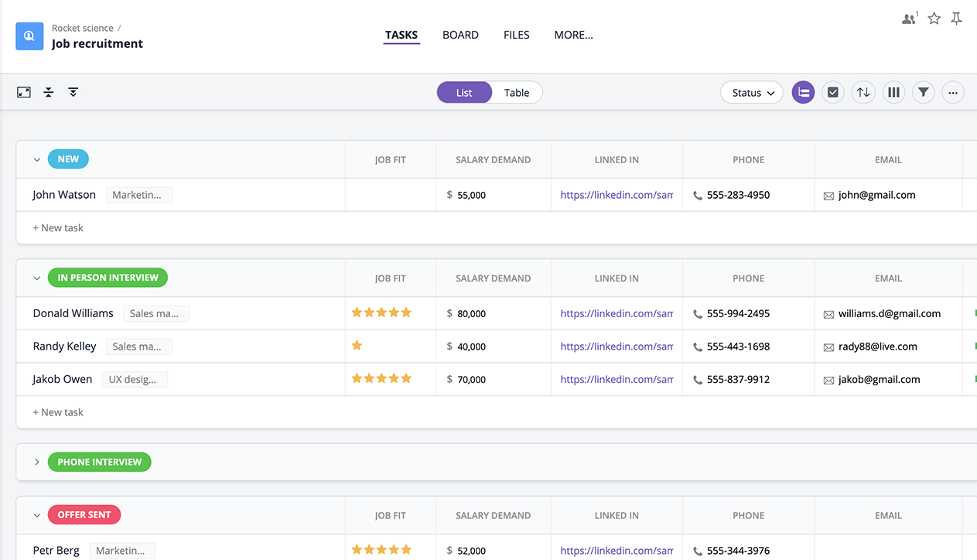Click phone icon for 555-837-9912
This screenshot has width=977, height=560.
click(x=698, y=380)
